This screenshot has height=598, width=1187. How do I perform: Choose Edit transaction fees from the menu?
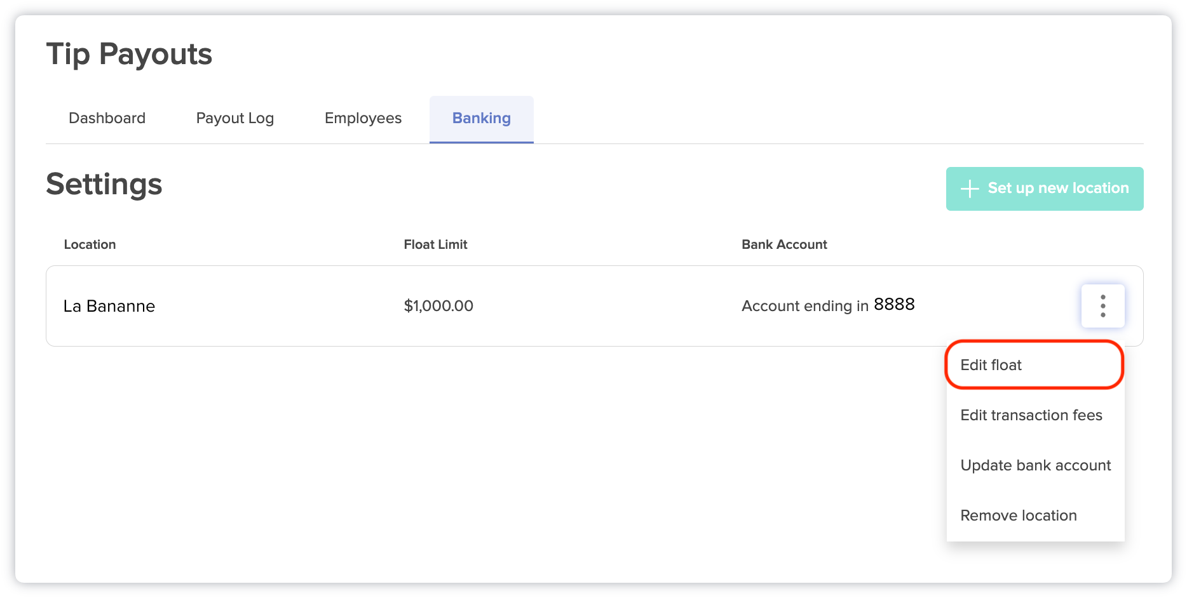(1031, 415)
